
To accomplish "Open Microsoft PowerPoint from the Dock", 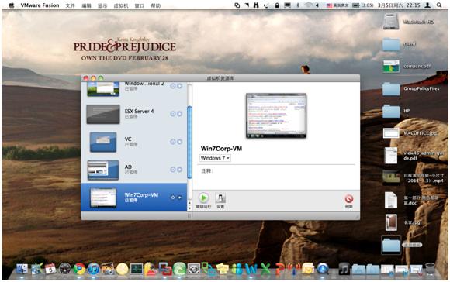I will [x=280, y=269].
